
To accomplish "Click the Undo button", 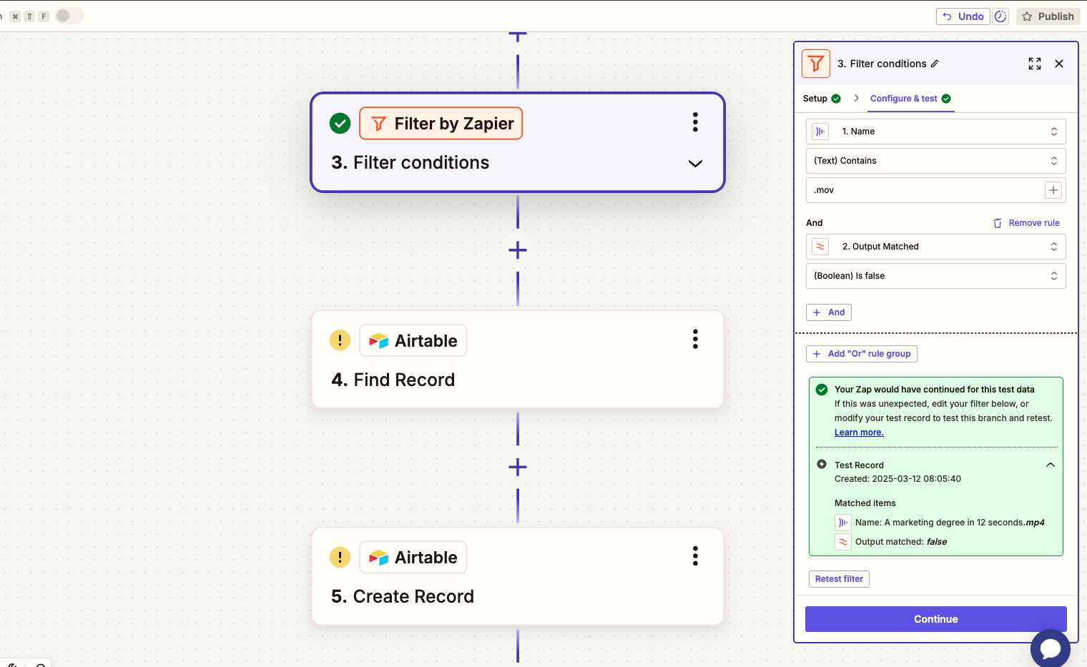I will click(x=963, y=16).
